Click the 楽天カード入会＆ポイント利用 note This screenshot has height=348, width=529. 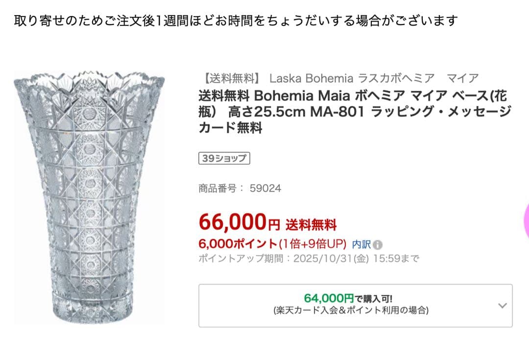pyautogui.click(x=353, y=311)
